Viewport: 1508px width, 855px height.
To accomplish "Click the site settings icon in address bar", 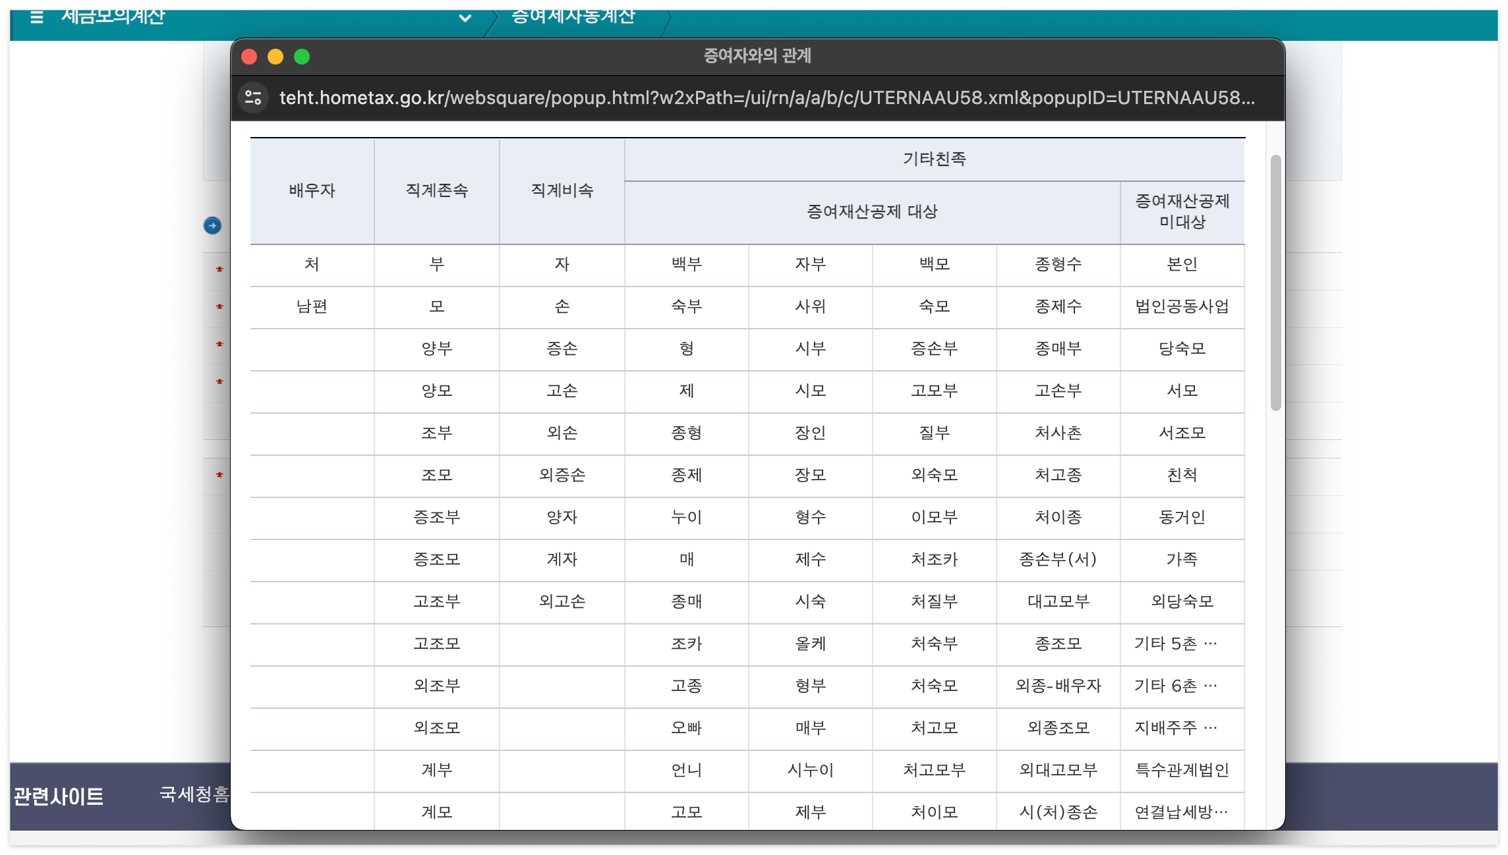I will click(253, 98).
